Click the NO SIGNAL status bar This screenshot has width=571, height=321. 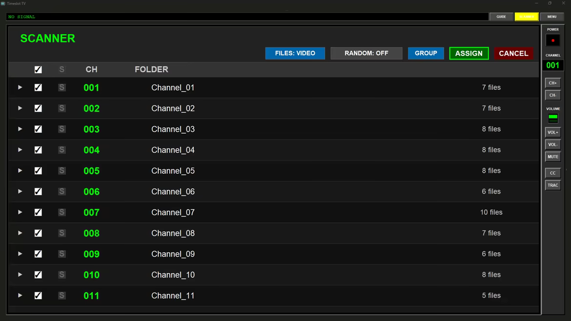click(x=247, y=17)
